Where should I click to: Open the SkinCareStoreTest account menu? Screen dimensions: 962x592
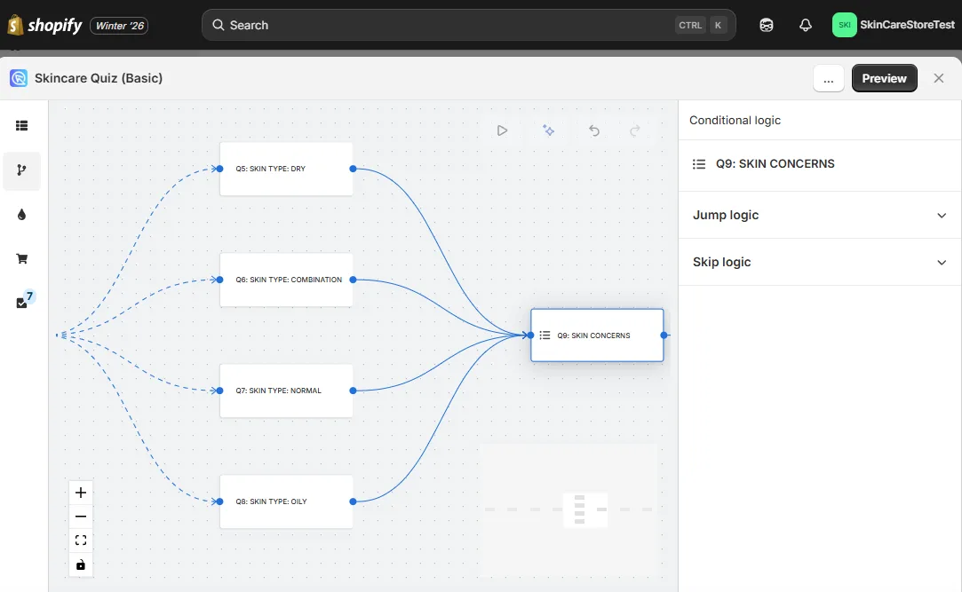tap(894, 25)
